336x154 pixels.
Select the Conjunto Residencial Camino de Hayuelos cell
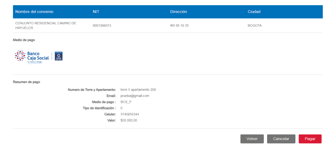(46, 26)
